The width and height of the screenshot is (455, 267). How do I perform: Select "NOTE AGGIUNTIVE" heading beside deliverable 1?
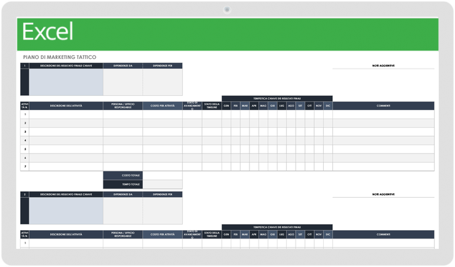click(x=383, y=65)
